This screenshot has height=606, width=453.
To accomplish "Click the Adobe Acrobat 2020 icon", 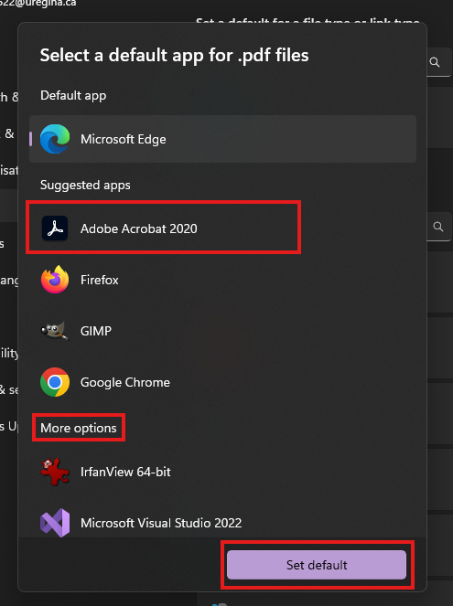I will coord(55,229).
